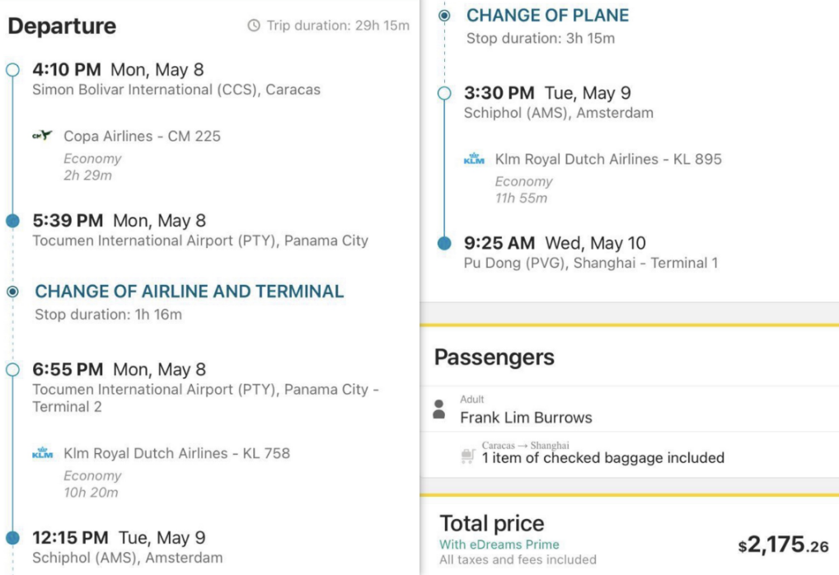Click the Change of Airline and Terminal stop marker
The image size is (839, 575).
pos(13,292)
